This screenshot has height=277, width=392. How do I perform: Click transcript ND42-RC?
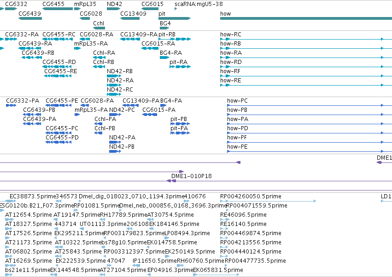point(120,89)
